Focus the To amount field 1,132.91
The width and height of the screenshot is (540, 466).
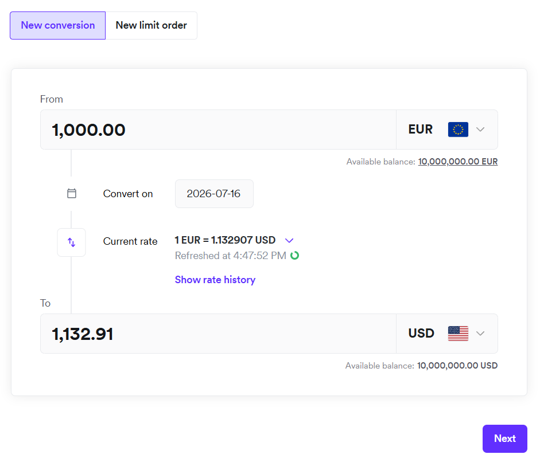click(218, 334)
